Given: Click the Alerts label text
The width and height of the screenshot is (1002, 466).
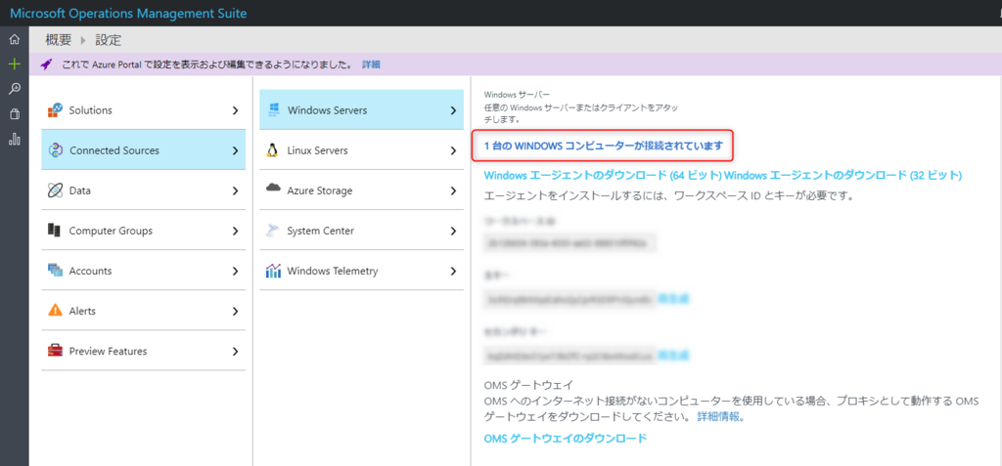Looking at the screenshot, I should 82,311.
